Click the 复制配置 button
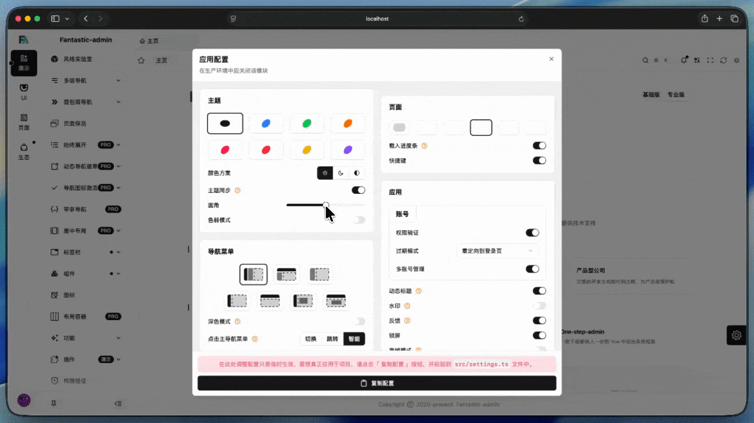This screenshot has height=423, width=754. tap(376, 383)
